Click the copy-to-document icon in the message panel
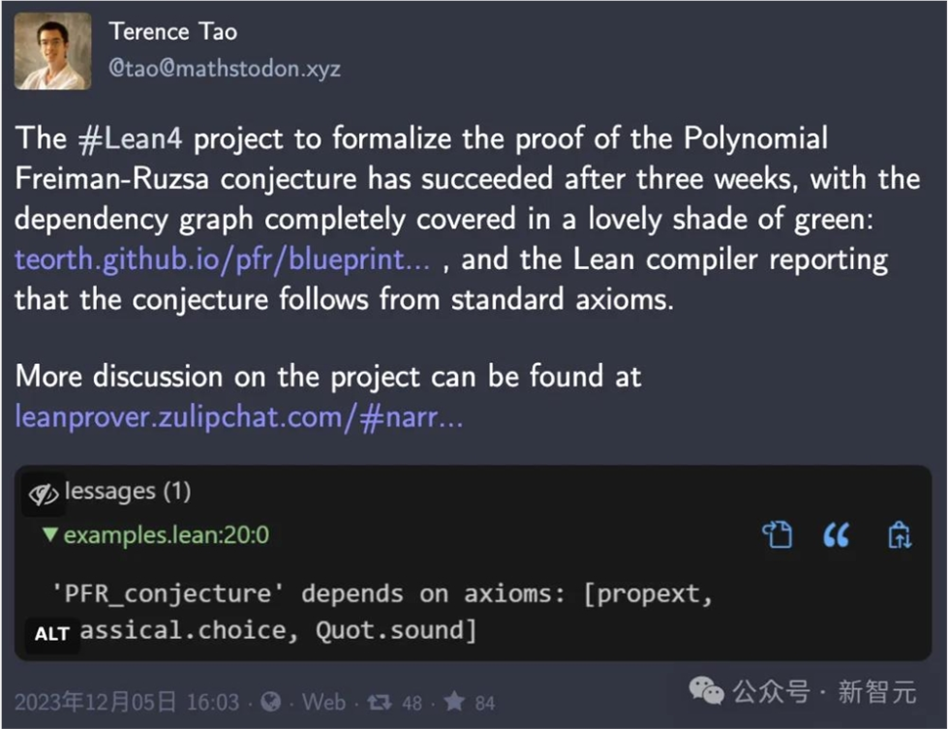Image resolution: width=948 pixels, height=729 pixels. pos(776,534)
